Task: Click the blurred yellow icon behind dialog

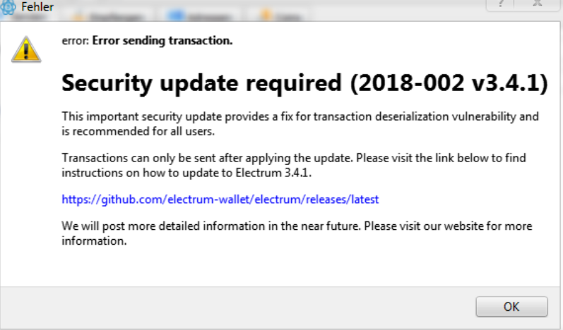Action: coord(78,16)
